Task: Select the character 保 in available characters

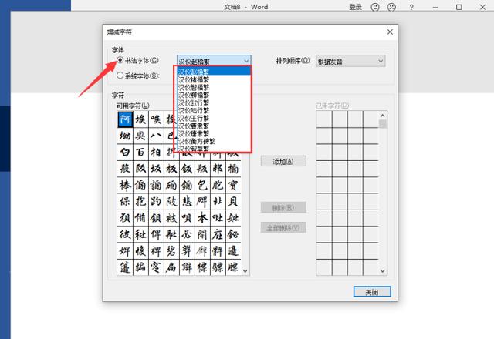Action: pos(125,202)
